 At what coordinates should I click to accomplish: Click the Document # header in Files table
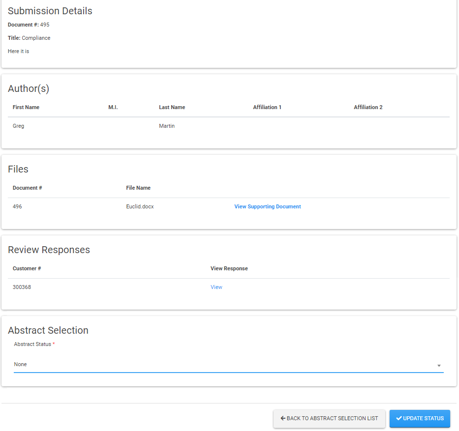tap(27, 188)
